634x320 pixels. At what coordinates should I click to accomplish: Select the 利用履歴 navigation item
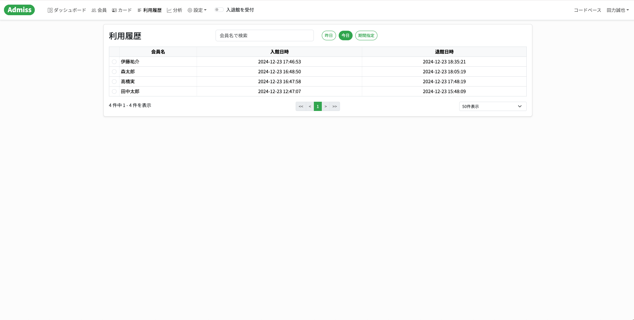(x=150, y=10)
